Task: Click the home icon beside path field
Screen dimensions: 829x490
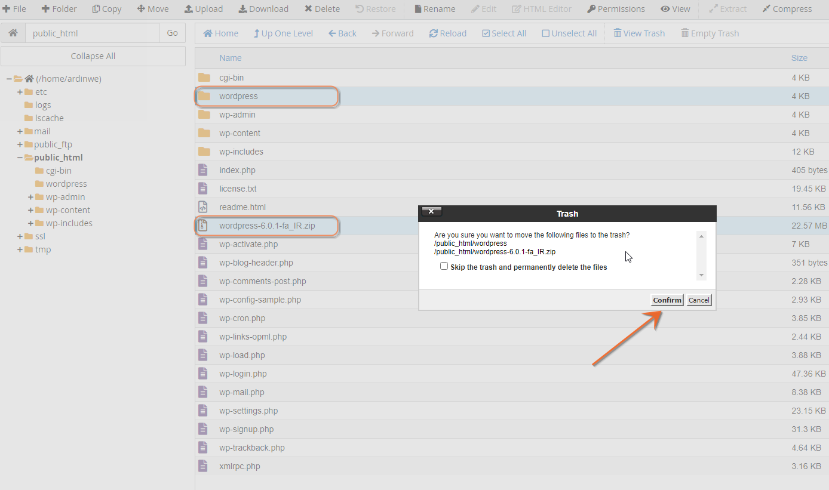Action: pyautogui.click(x=13, y=33)
